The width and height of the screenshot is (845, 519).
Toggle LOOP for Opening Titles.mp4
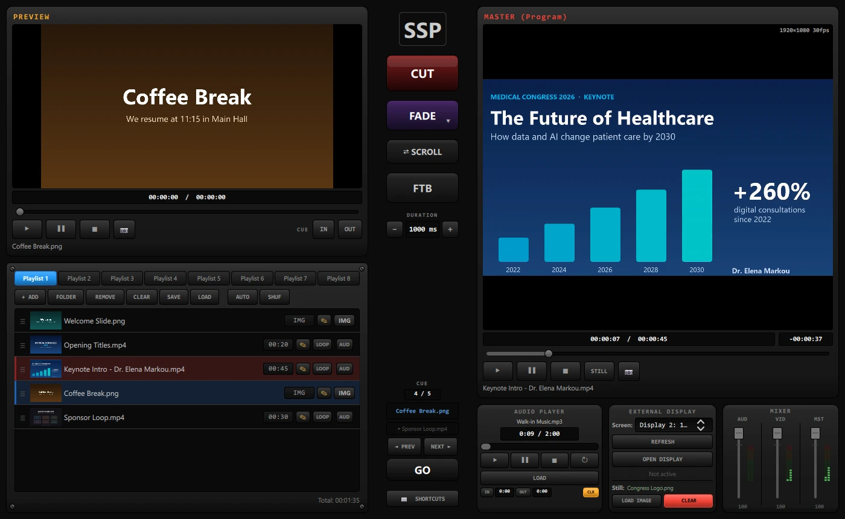pos(322,345)
